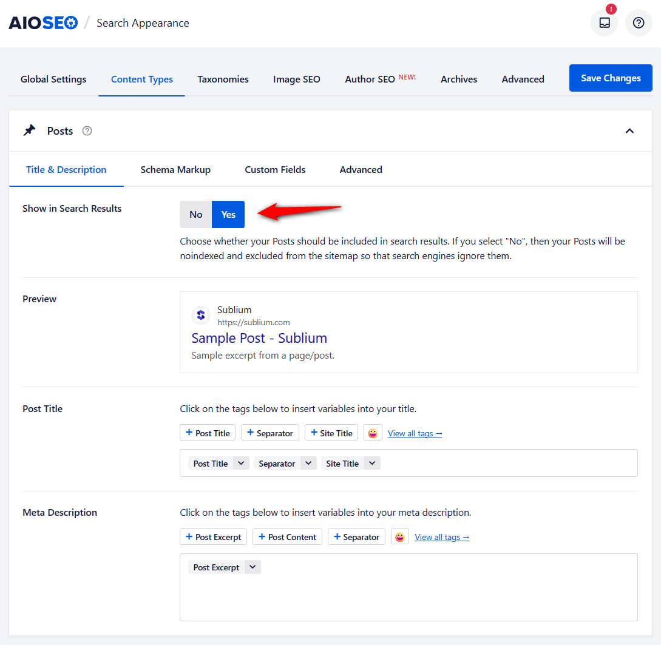Viewport: 661px width, 645px height.
Task: Click the help question mark icon
Action: [638, 22]
